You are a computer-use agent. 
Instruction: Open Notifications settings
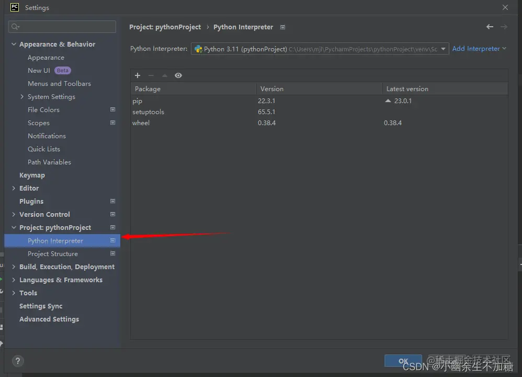tap(47, 136)
